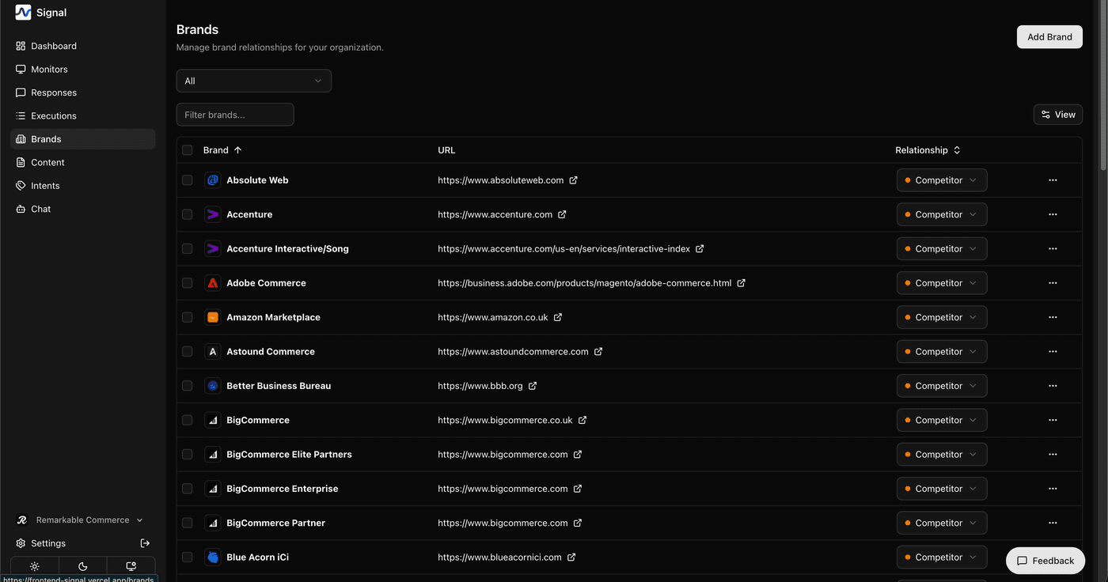Viewport: 1108px width, 582px height.
Task: Click the logout icon beside Settings
Action: coord(145,543)
